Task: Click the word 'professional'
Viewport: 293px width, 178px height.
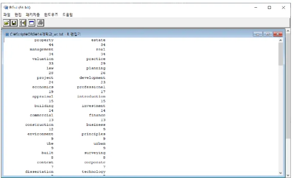Action: tap(91, 87)
